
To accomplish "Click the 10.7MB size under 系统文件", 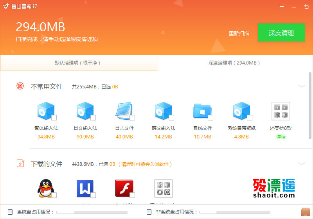I will pyautogui.click(x=202, y=137).
